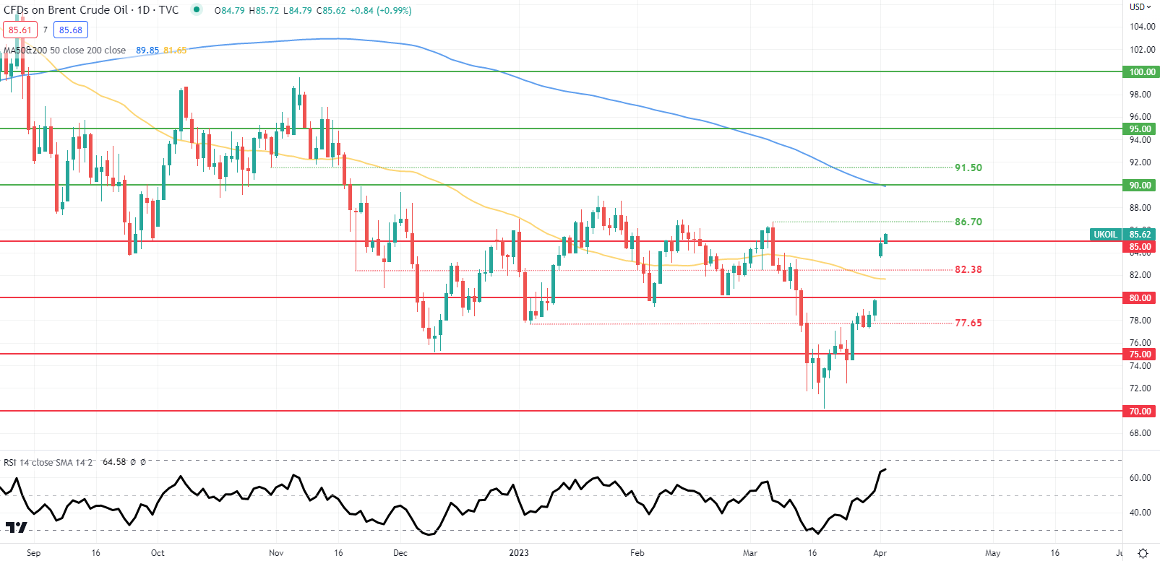Select the 90.00 green price label

coord(1140,185)
